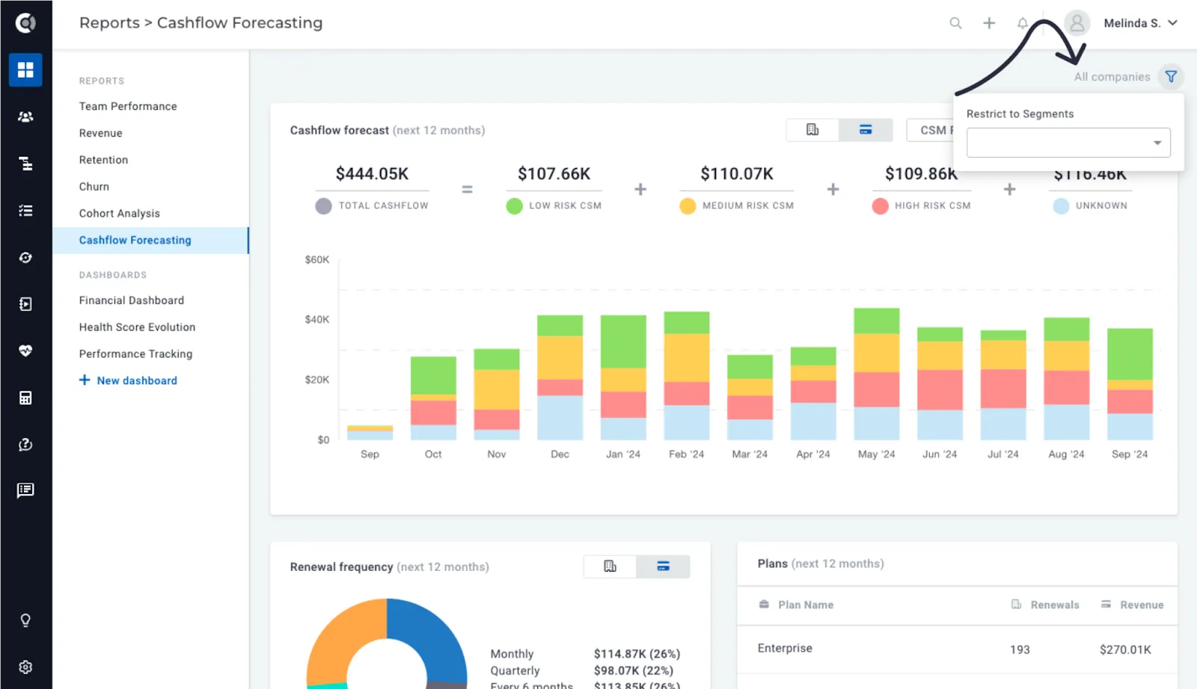Viewport: 1197px width, 689px height.
Task: Open the Restrict to Segments dropdown
Action: point(1068,143)
